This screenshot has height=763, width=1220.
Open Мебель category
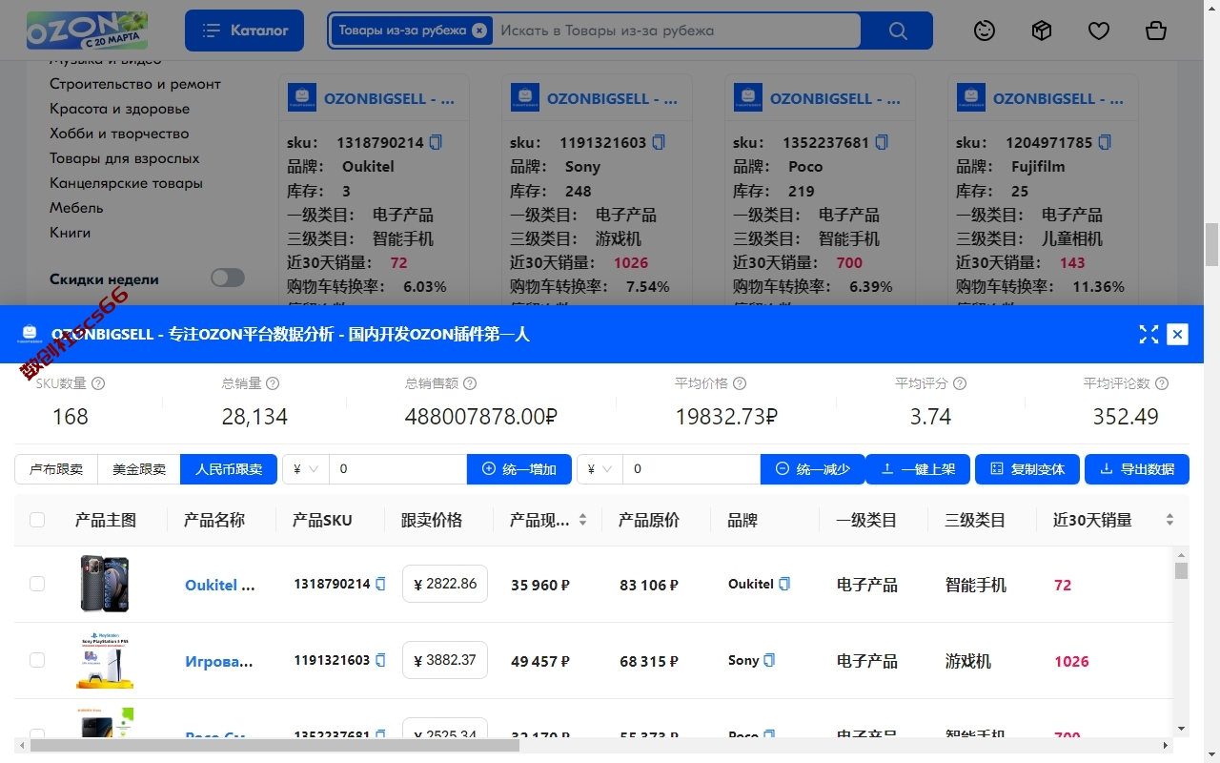tap(76, 208)
